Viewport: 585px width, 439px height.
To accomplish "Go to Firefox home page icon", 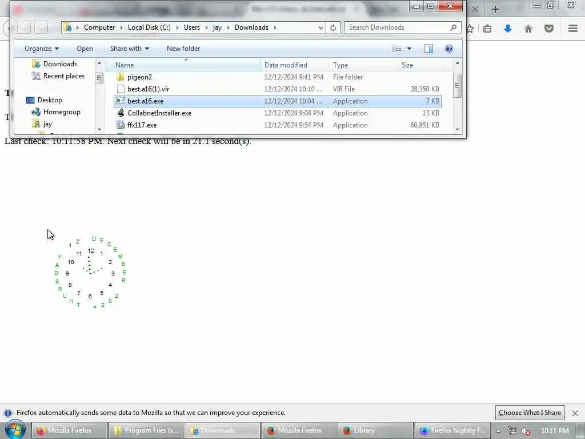I will click(528, 29).
